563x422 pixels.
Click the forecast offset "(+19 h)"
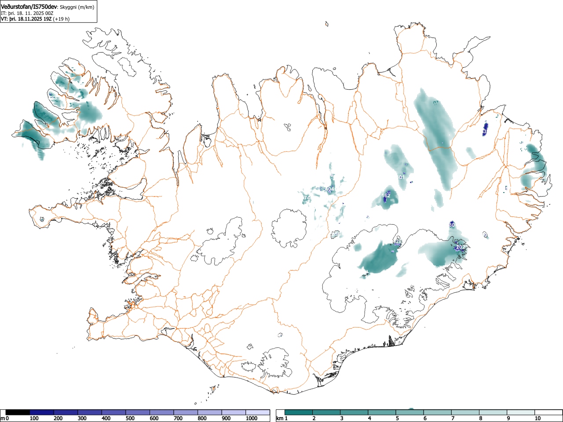click(x=61, y=19)
